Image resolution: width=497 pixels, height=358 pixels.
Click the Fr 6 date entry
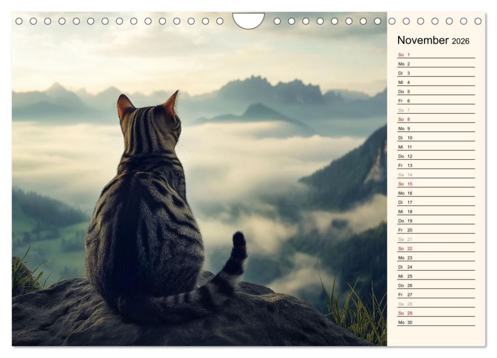pyautogui.click(x=436, y=101)
